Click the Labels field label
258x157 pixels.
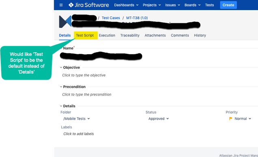point(67,127)
